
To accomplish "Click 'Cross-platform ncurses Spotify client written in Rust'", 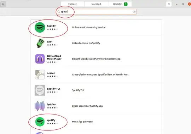I will point(100,74).
